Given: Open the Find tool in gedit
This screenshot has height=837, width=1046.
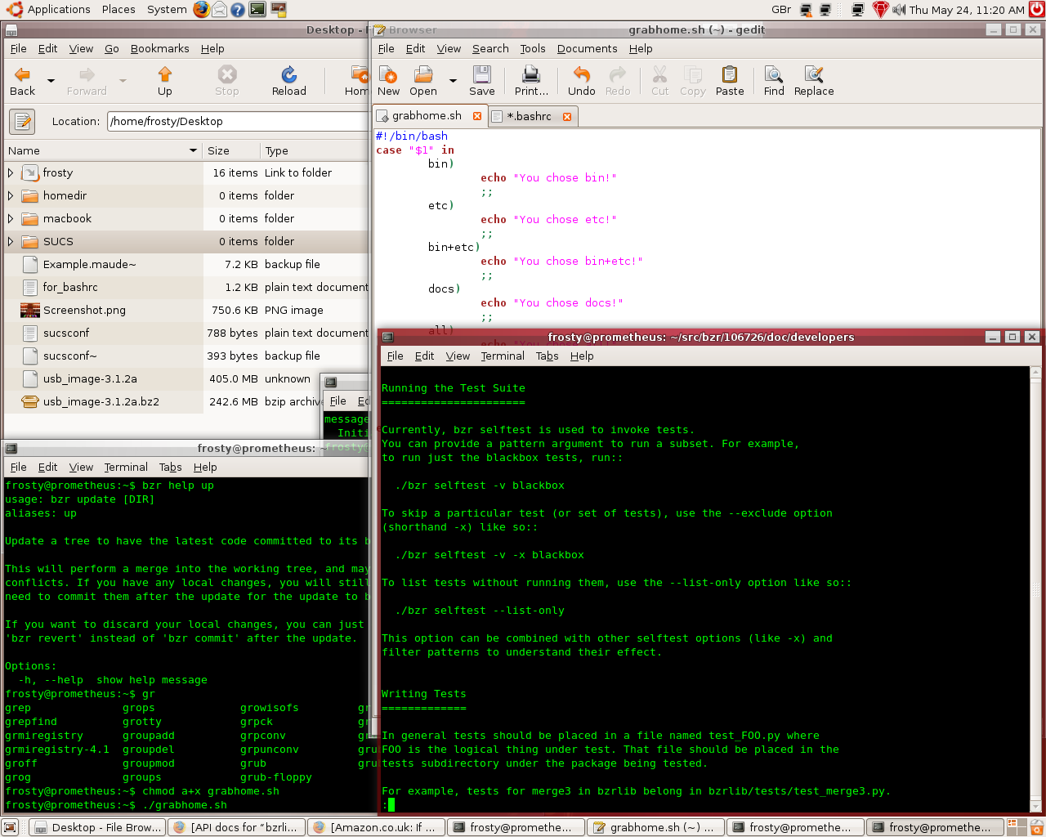Looking at the screenshot, I should coord(774,81).
